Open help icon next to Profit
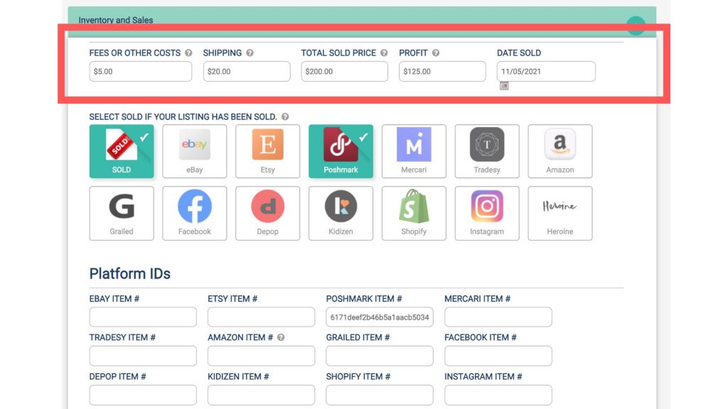Viewport: 728px width, 409px height. (x=436, y=53)
